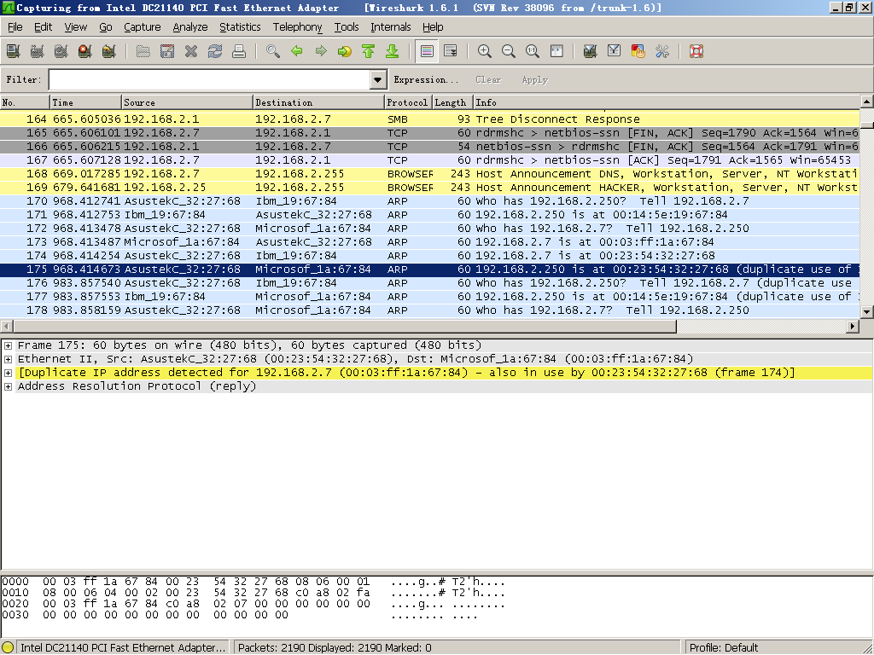
Task: Open the View menu
Action: (x=75, y=26)
